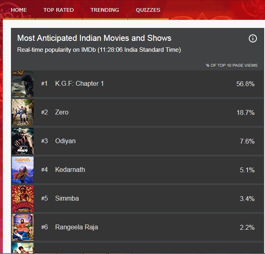
Task: Click the K.G.F: Chapter 1 poster thumbnail
Action: 23,84
